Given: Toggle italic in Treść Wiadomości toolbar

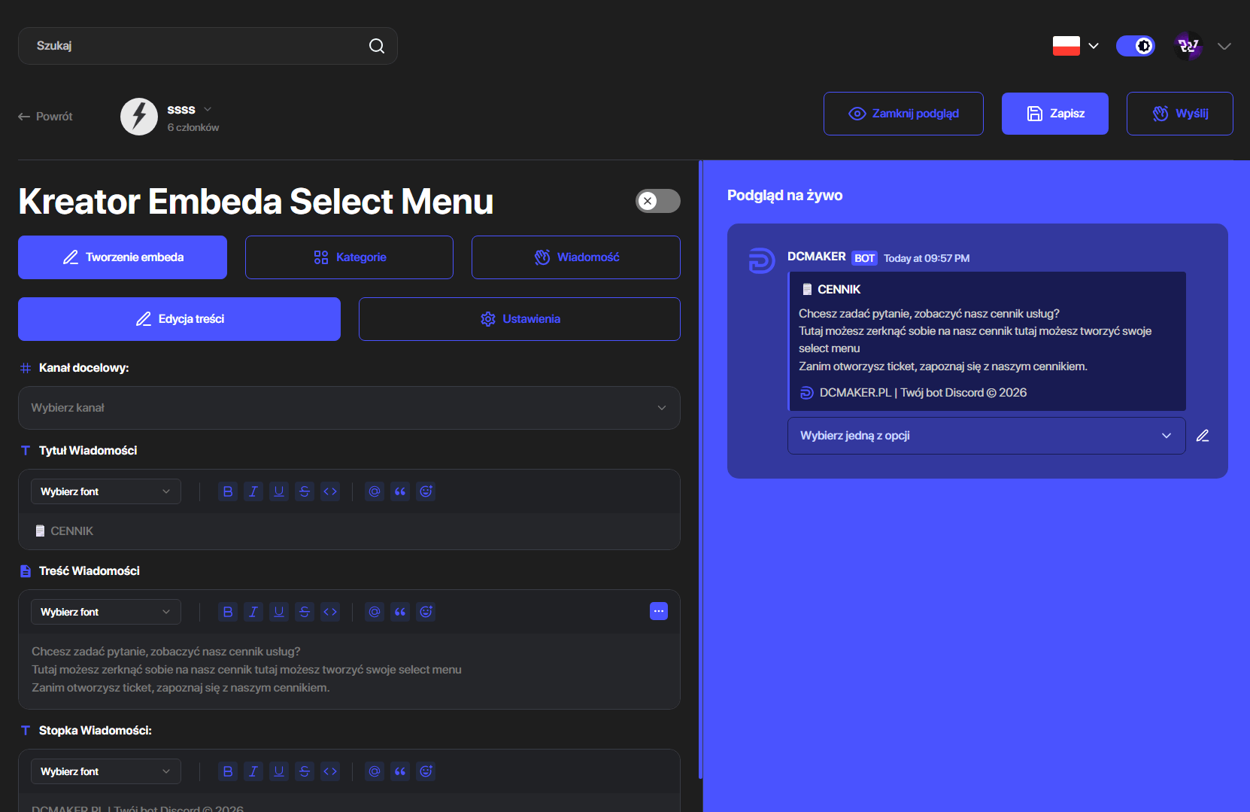Looking at the screenshot, I should [253, 612].
